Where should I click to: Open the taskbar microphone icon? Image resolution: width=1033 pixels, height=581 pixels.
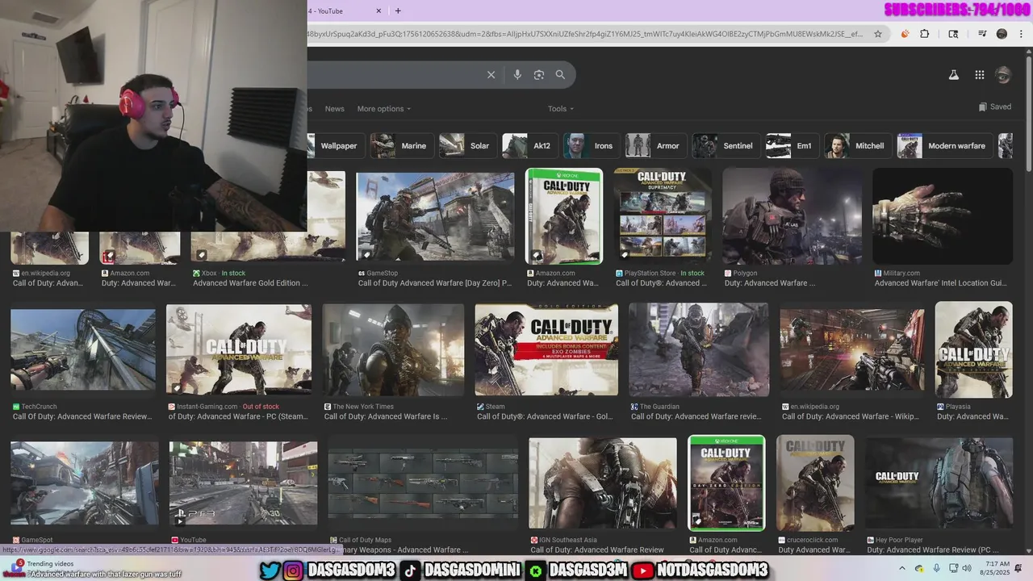pyautogui.click(x=937, y=569)
